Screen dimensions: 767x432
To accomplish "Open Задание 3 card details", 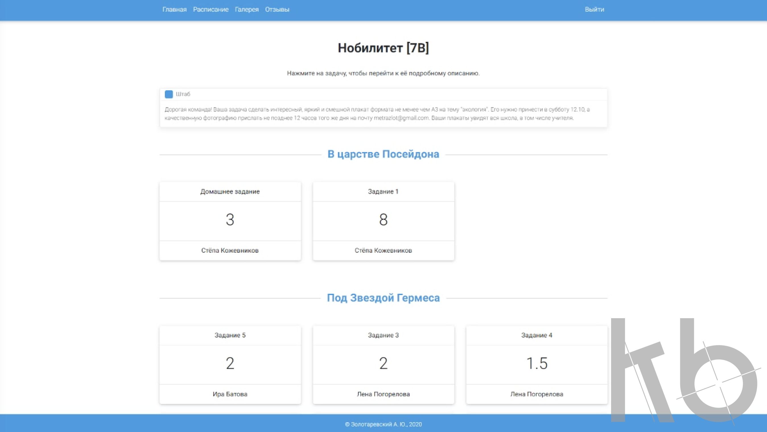I will [383, 335].
